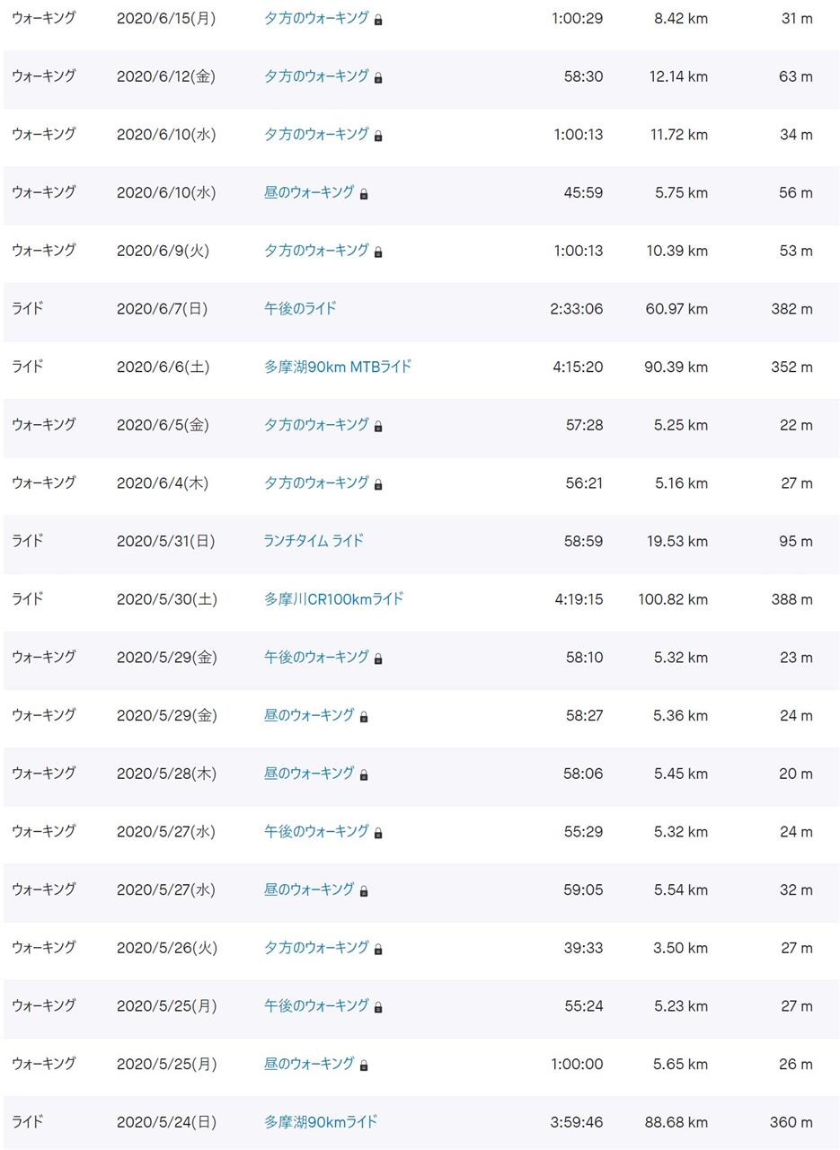Open the 多摩湖90kmライド from 2020/5/24
The image size is (840, 1150).
pos(321,1121)
